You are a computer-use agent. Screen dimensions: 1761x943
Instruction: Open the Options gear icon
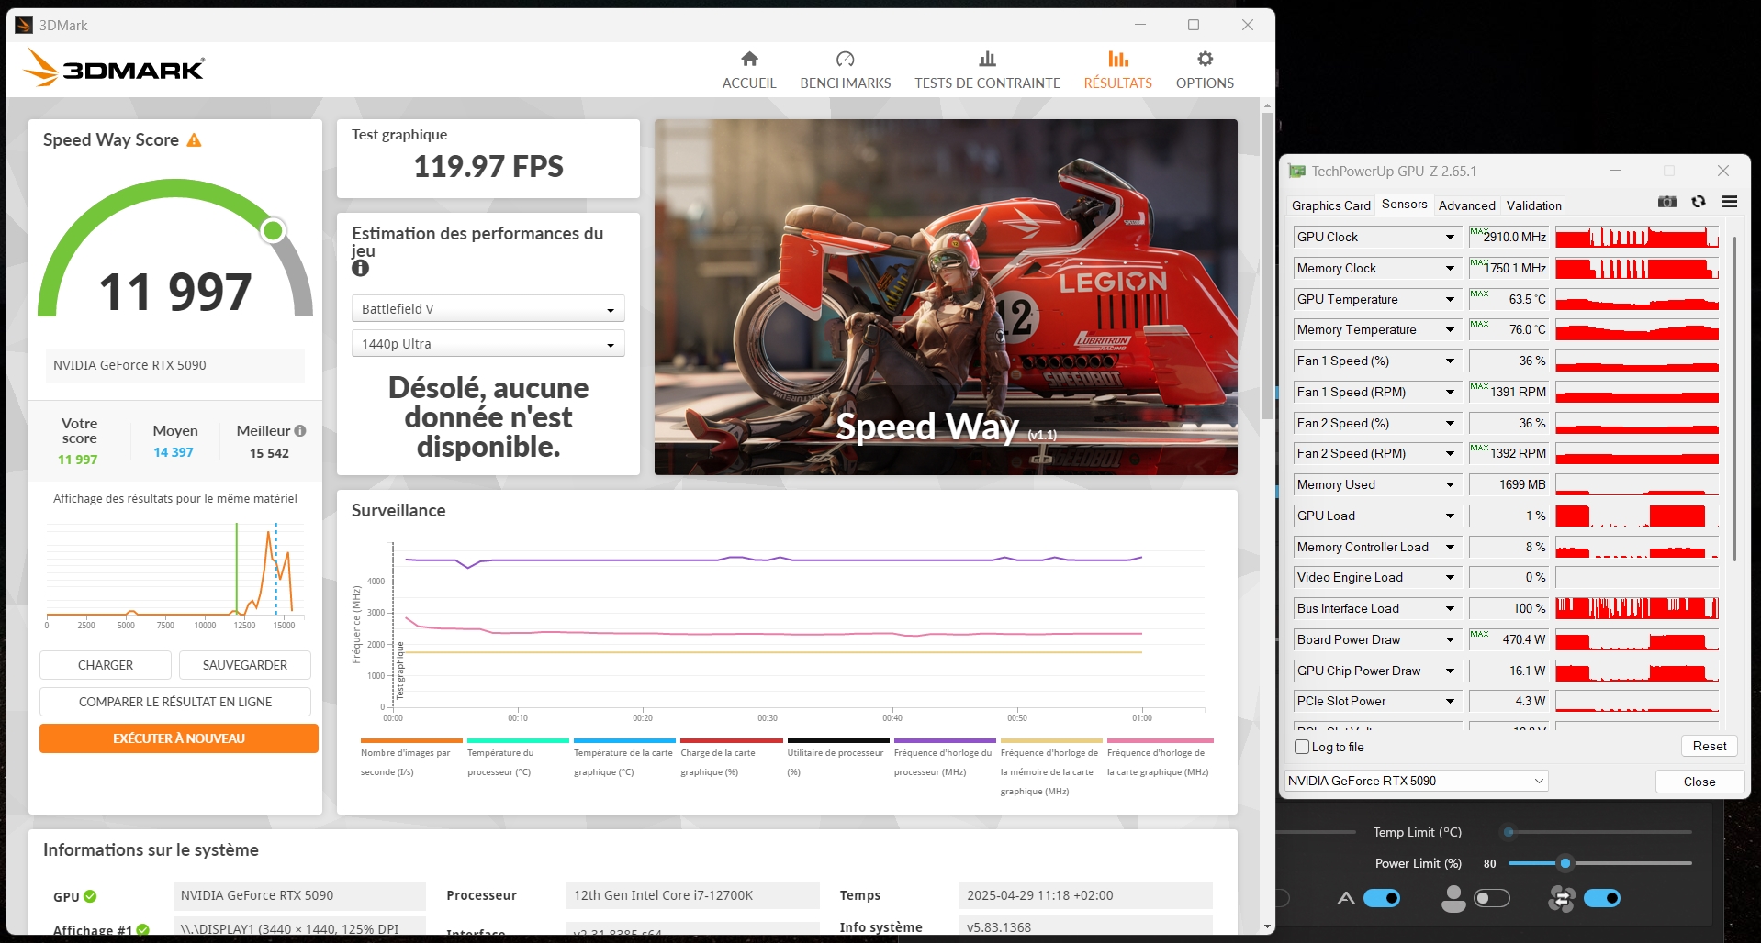1205,60
